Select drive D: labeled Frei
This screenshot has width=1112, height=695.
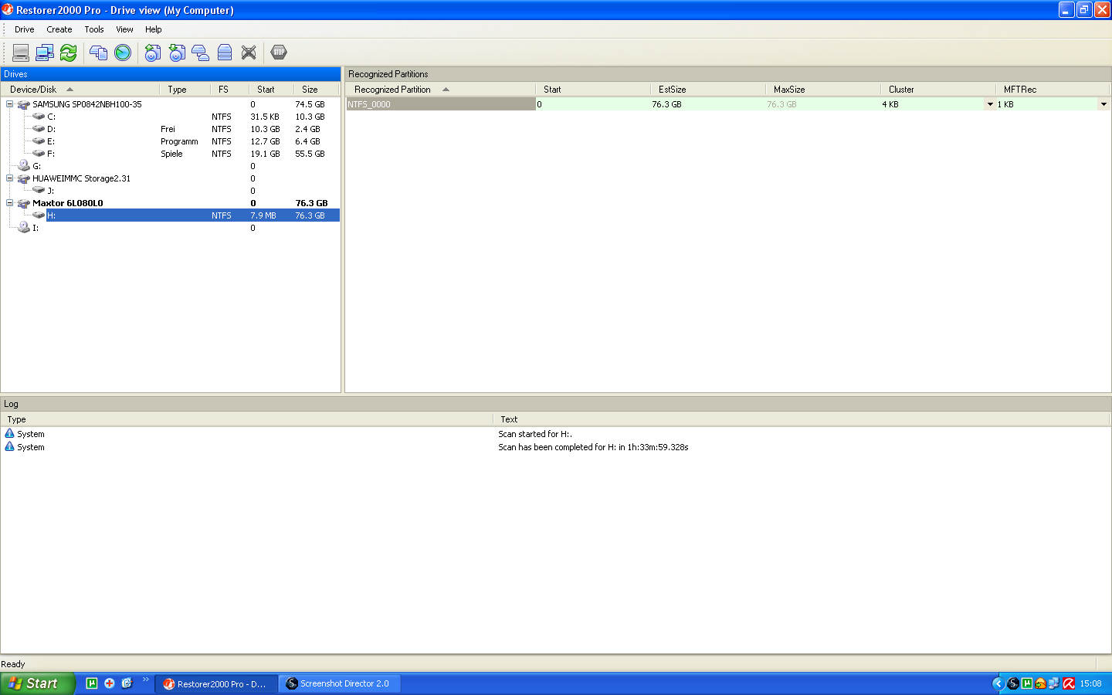(x=51, y=129)
